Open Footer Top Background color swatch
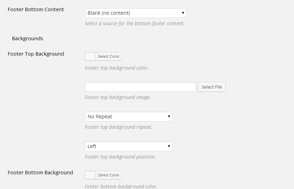This screenshot has height=189, width=294. 90,56
